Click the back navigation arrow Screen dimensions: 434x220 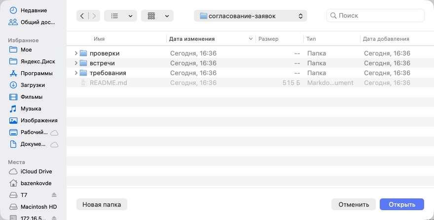[82, 16]
